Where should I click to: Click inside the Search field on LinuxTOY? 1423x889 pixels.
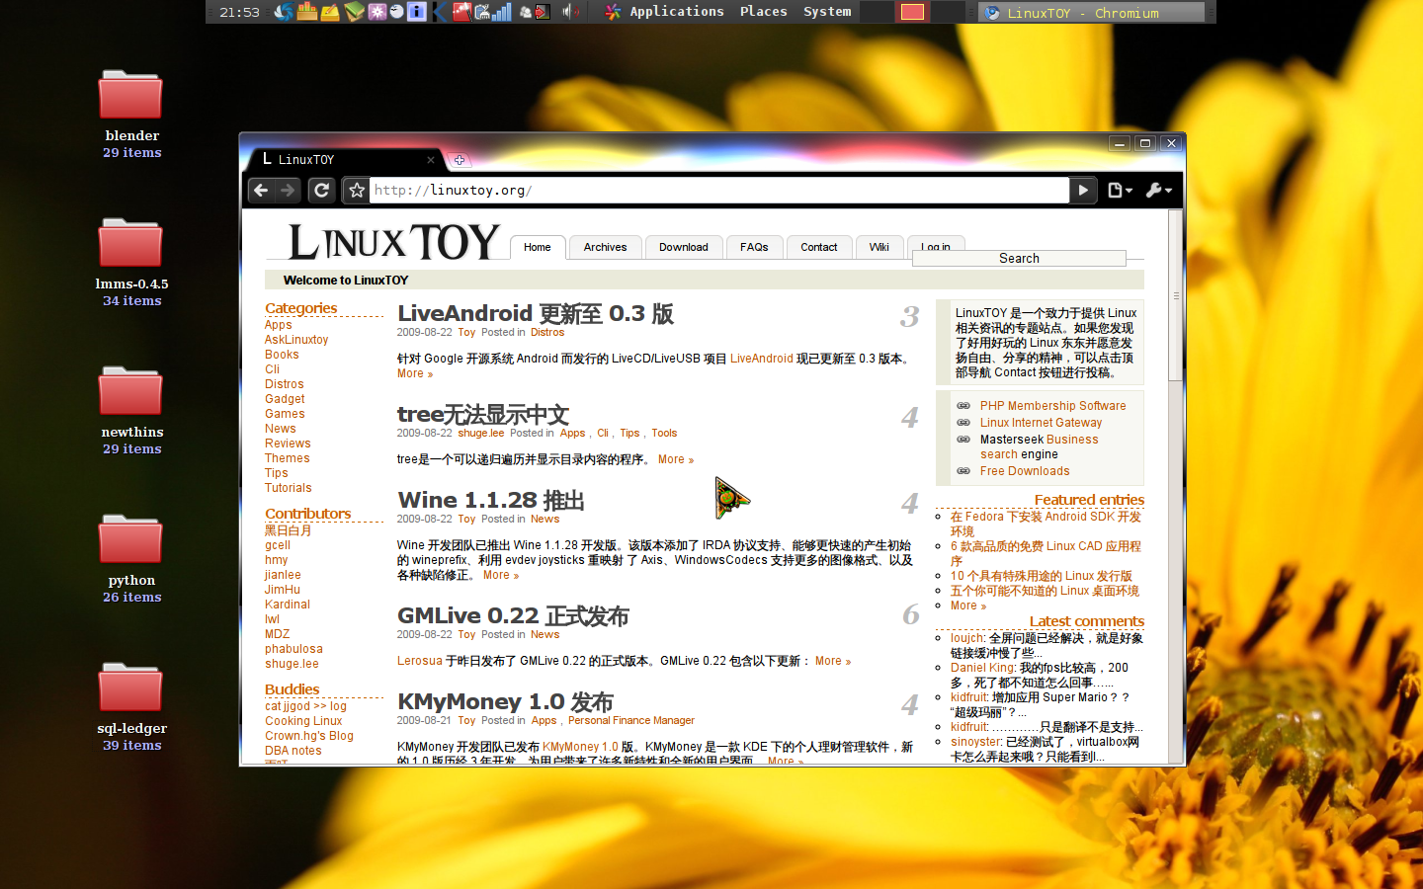(1019, 258)
